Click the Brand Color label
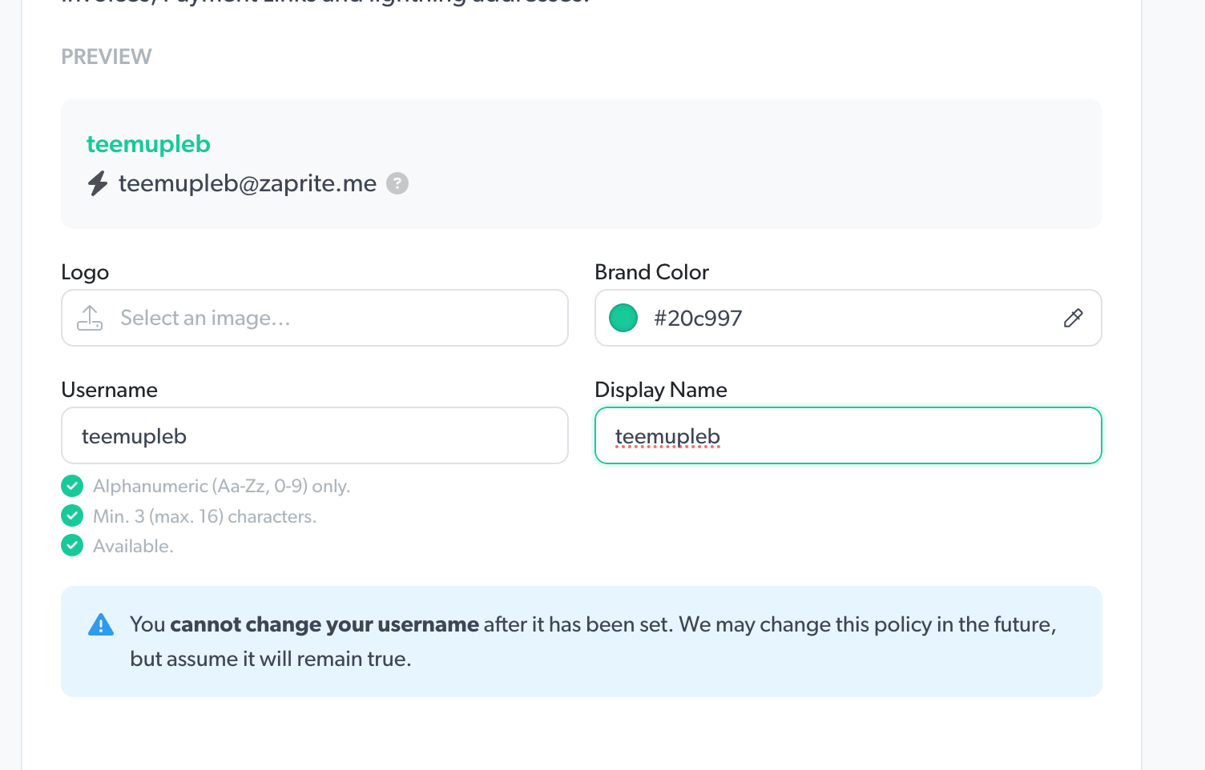 point(651,272)
